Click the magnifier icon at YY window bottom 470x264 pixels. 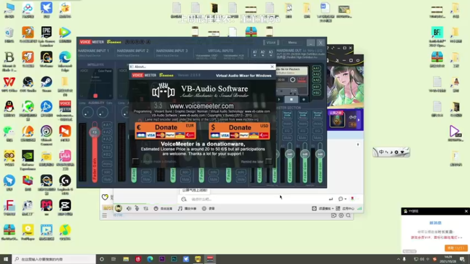[x=348, y=215]
